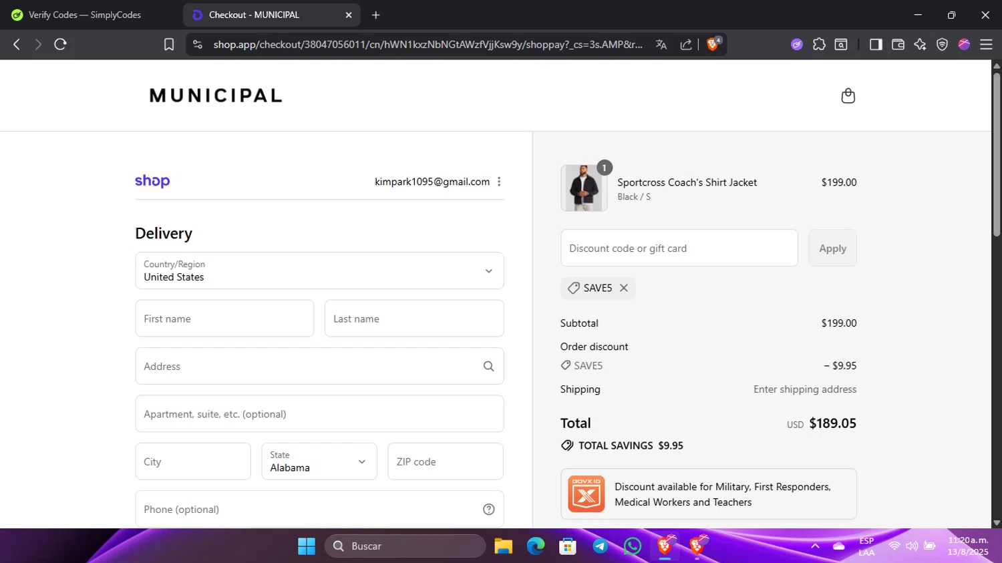Click the Apply discount button
1002x563 pixels.
pos(832,248)
